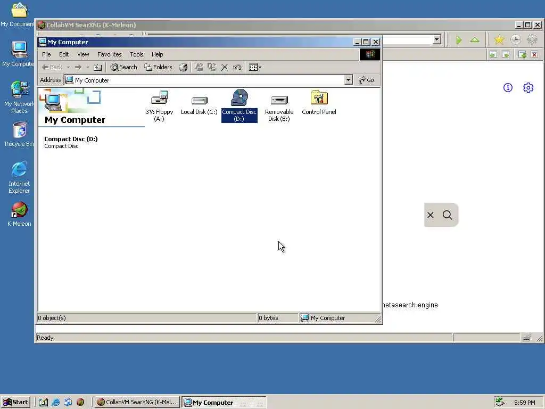Open the Tools menu
The width and height of the screenshot is (545, 409).
pos(137,54)
